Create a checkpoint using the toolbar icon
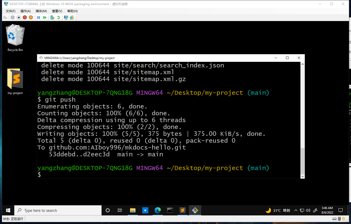The image size is (351, 224). (x=52, y=17)
